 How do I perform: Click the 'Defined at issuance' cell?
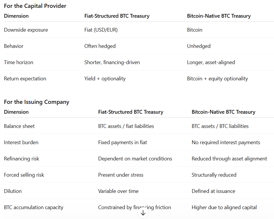click(x=213, y=191)
